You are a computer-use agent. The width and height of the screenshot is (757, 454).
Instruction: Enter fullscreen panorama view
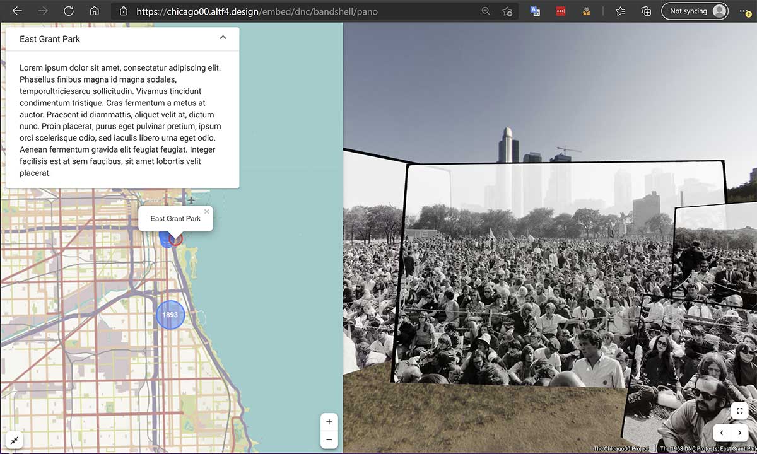pos(739,411)
